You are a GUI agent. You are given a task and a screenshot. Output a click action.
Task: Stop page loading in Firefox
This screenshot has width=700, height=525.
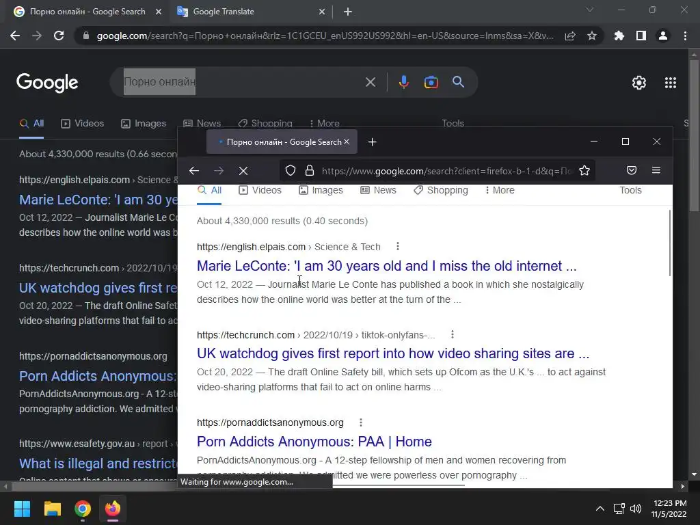(243, 170)
